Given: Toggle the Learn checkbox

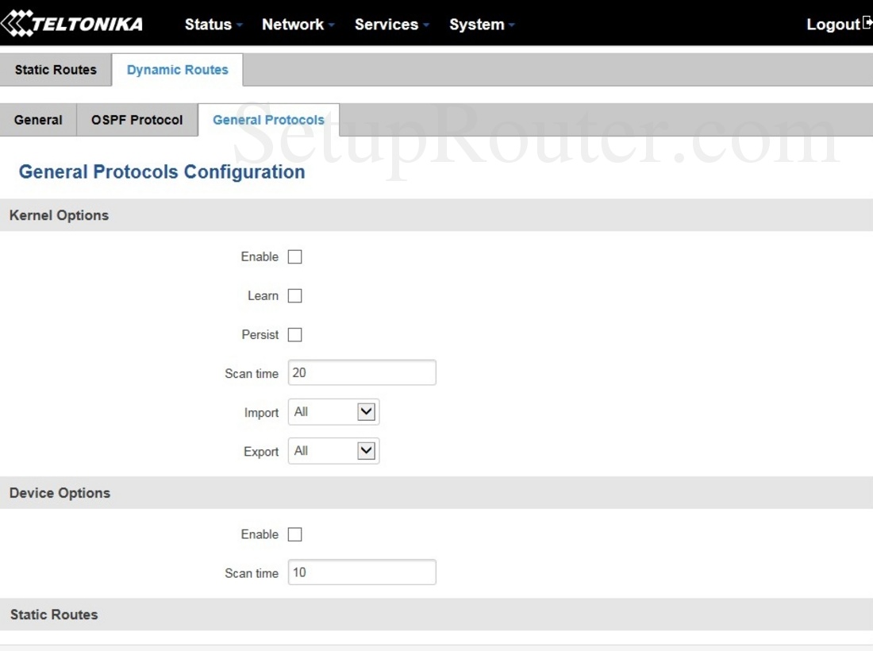Looking at the screenshot, I should pyautogui.click(x=294, y=296).
